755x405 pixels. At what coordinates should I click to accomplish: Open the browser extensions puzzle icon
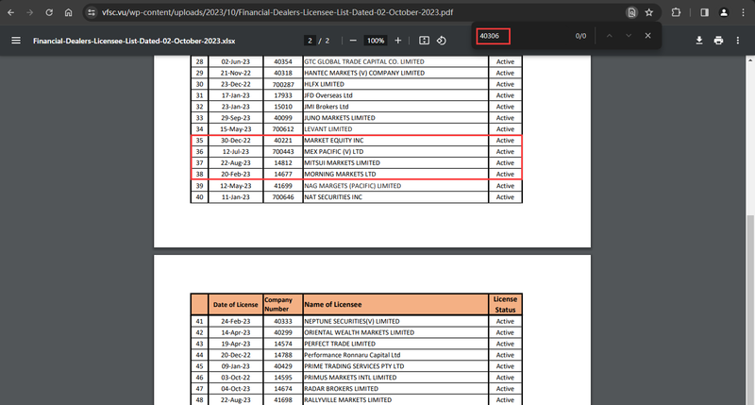[676, 12]
